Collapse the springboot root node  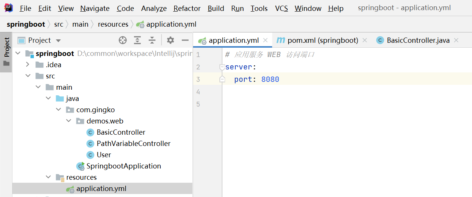[x=18, y=53]
